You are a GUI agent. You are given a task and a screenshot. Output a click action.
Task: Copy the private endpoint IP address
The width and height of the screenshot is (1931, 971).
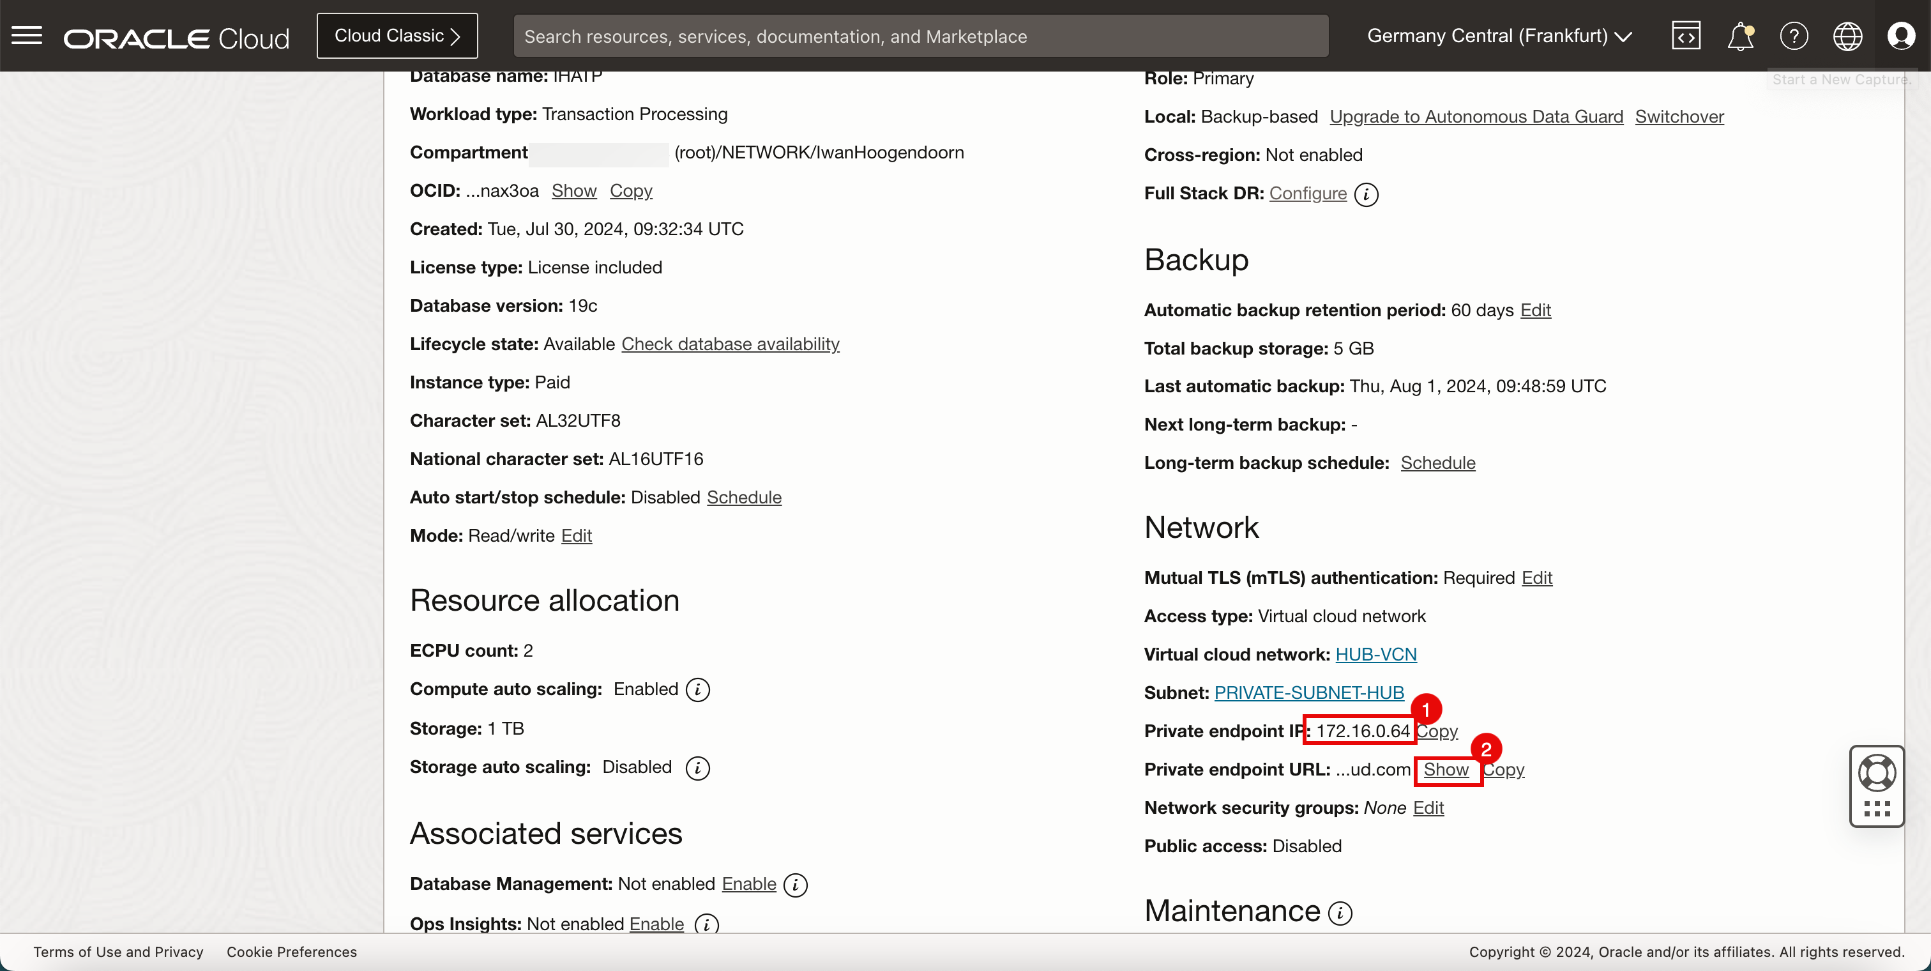pos(1438,731)
